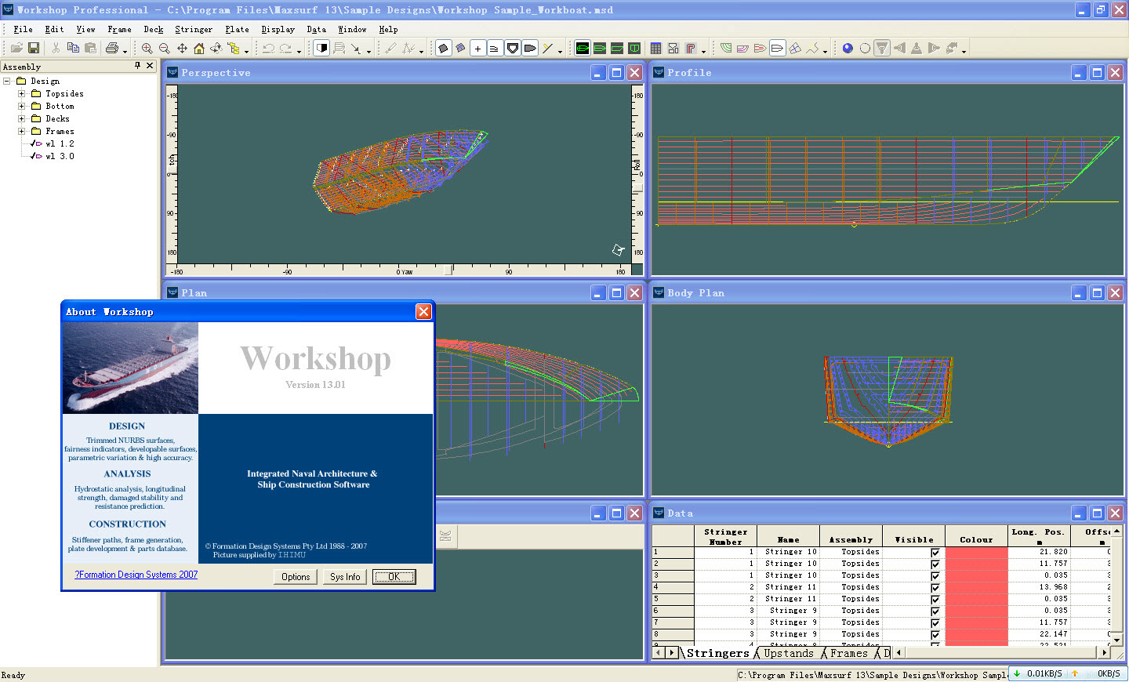This screenshot has height=682, width=1129.
Task: Open the Plate menu
Action: pos(237,29)
